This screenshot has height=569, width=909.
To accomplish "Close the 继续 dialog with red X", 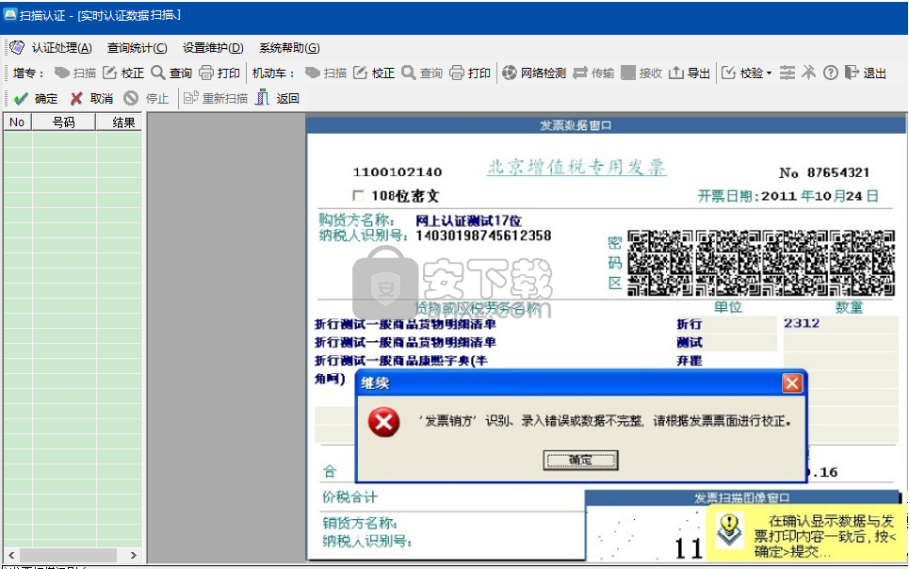I will click(792, 382).
